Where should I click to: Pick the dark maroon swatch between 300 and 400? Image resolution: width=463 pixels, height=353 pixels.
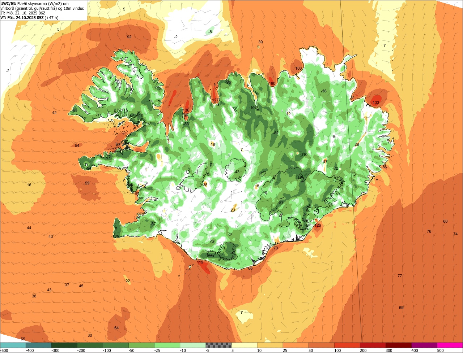(399, 345)
